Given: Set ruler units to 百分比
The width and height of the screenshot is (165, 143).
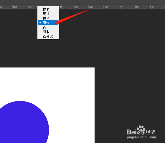Looking at the screenshot, I should click(48, 36).
